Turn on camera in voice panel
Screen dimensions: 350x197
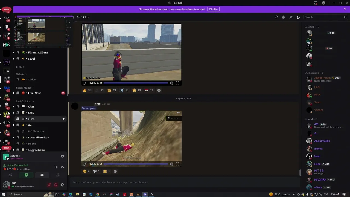click(10, 175)
